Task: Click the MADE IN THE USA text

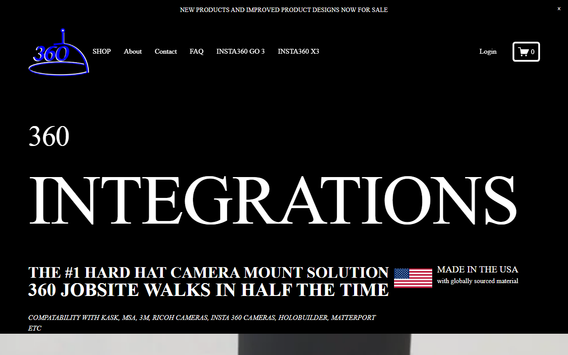Action: click(477, 269)
